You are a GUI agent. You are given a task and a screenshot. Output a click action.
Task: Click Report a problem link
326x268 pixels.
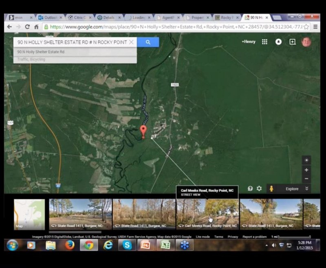click(x=254, y=237)
